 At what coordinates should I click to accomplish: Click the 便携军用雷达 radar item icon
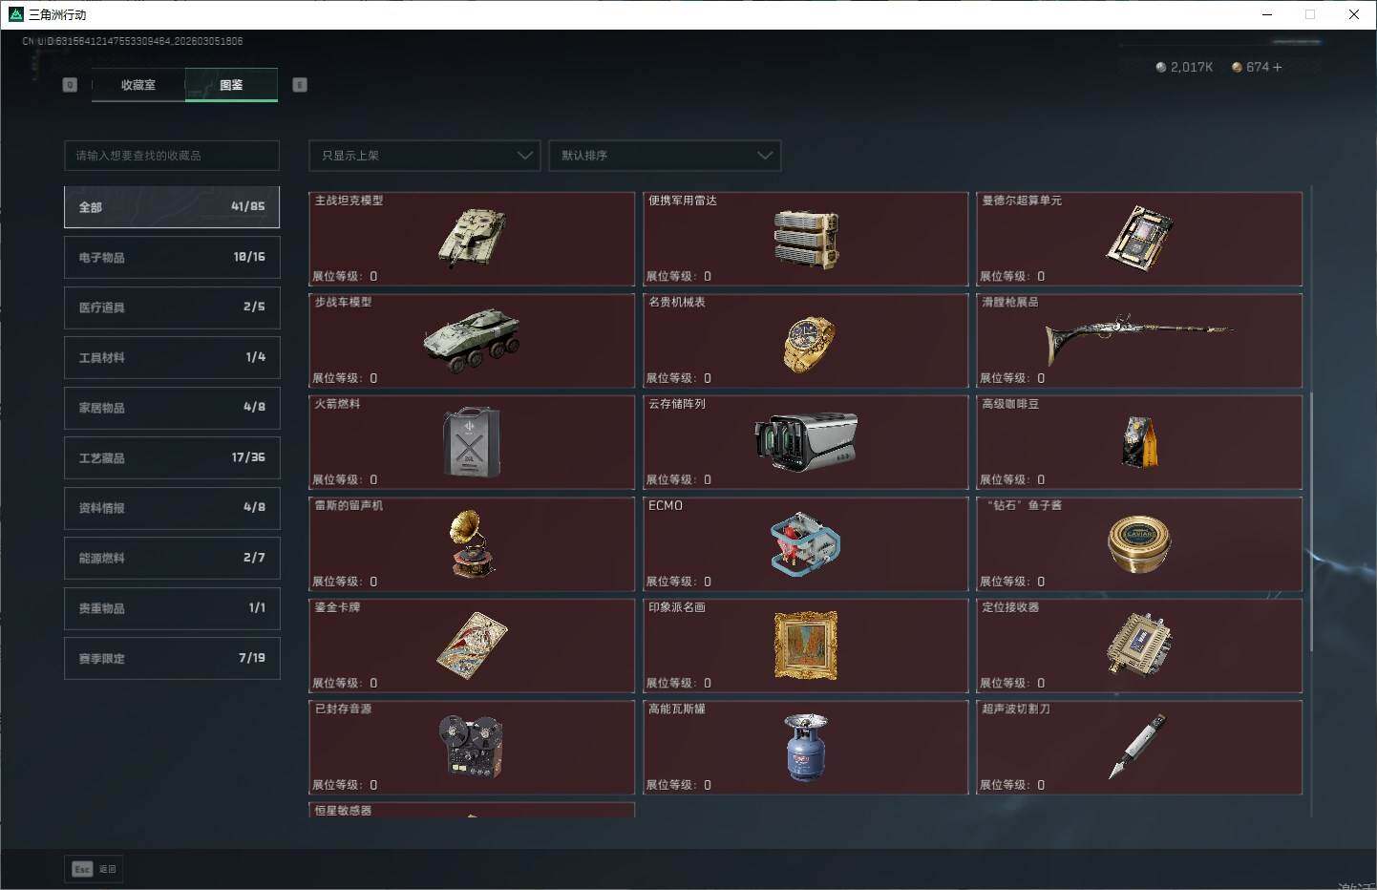(x=806, y=239)
